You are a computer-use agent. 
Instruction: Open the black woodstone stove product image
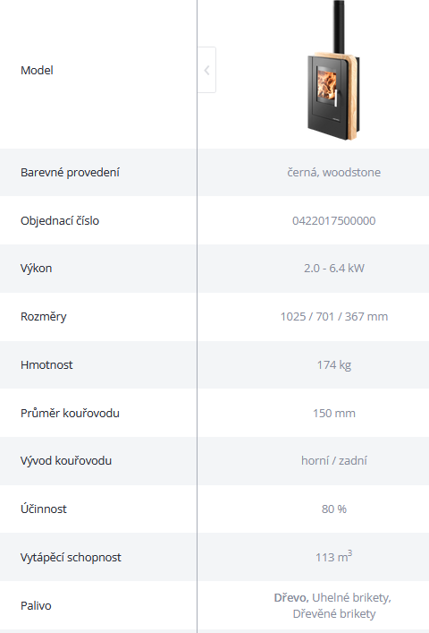point(333,71)
